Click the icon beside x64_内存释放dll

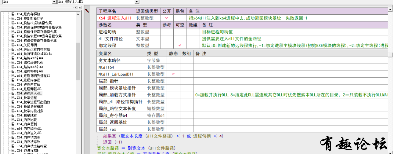click(13, 129)
